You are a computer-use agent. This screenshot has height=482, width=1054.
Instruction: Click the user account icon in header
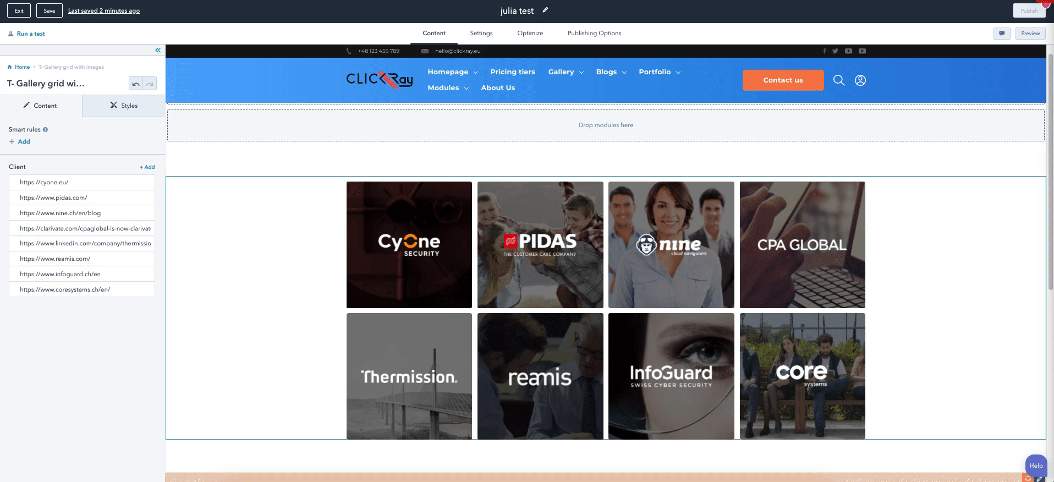(860, 80)
